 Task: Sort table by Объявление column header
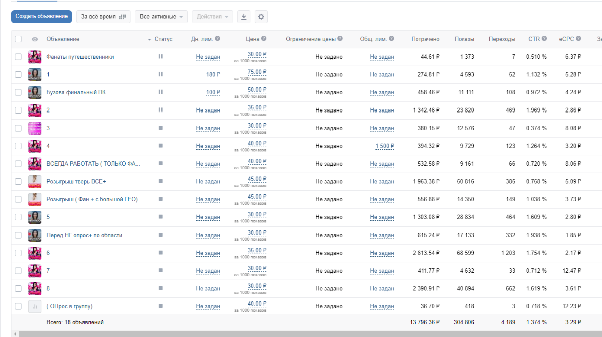pyautogui.click(x=63, y=39)
